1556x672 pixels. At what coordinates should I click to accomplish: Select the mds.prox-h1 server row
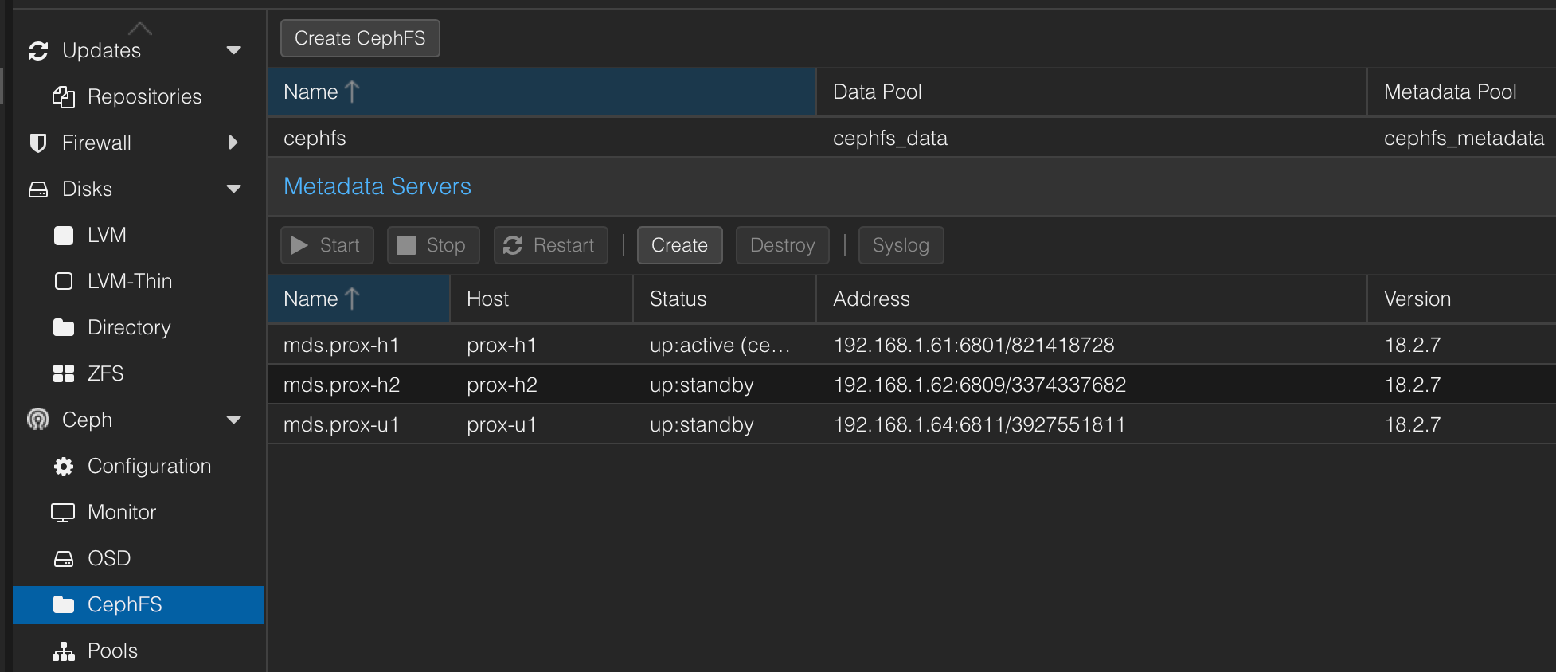pos(912,345)
